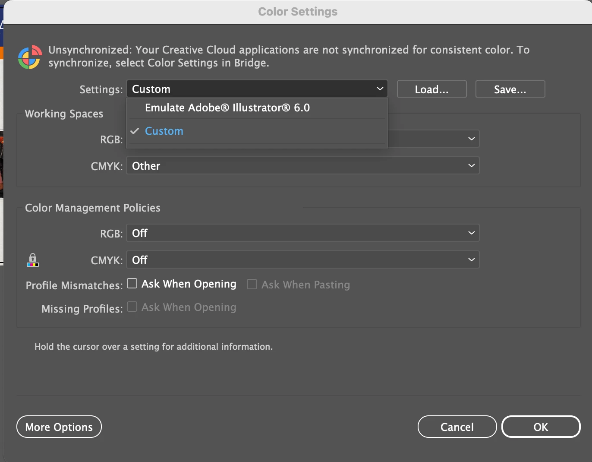Click Color Management Policies heading

[x=93, y=208]
